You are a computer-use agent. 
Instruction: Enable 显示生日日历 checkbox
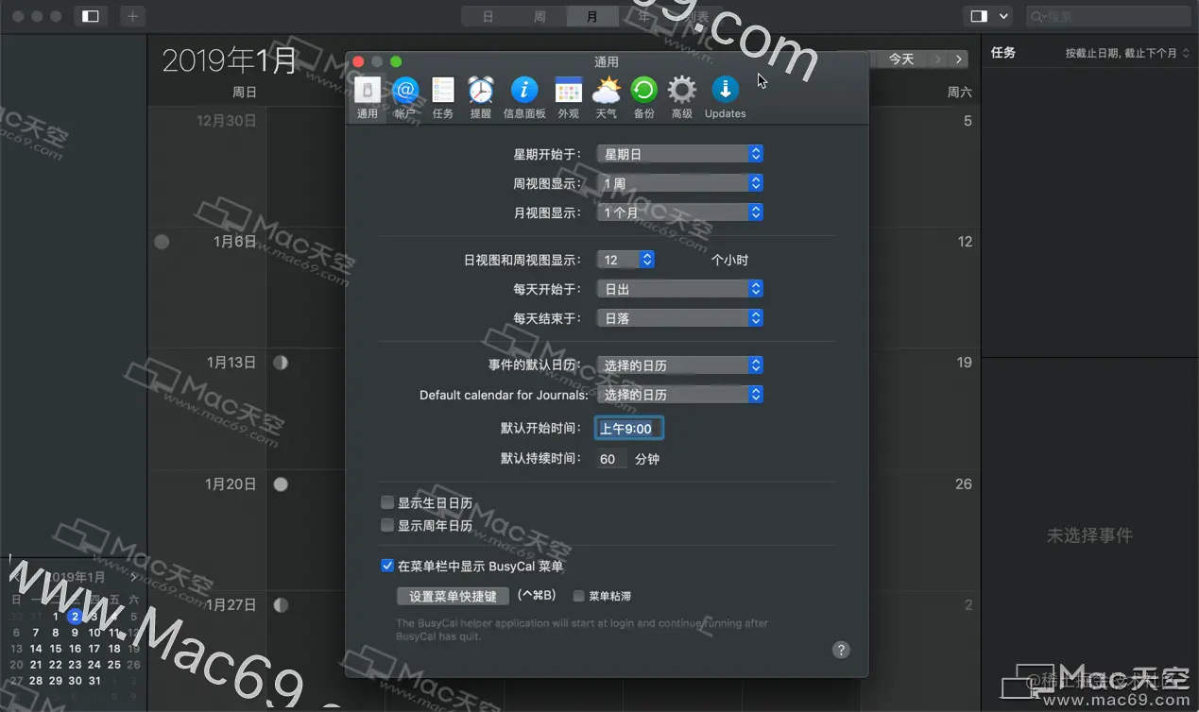click(x=387, y=503)
